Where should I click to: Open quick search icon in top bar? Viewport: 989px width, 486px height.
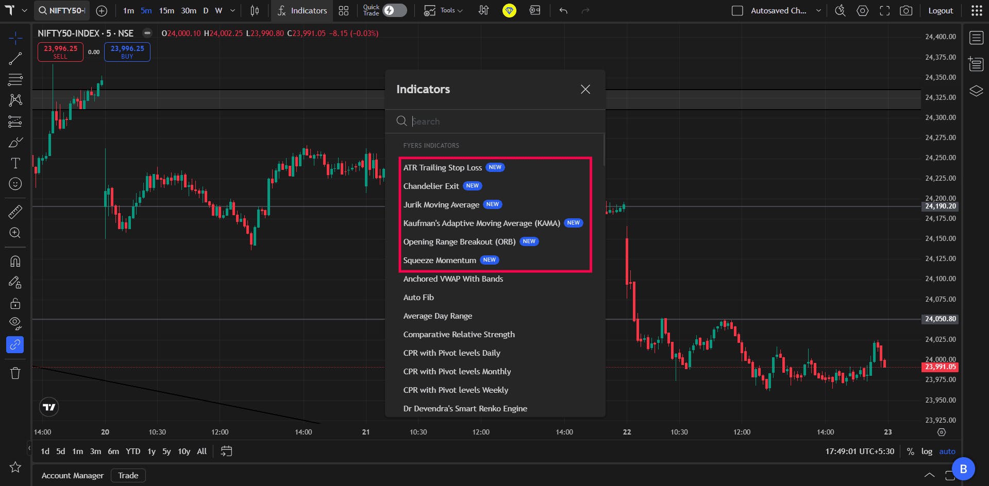(840, 11)
